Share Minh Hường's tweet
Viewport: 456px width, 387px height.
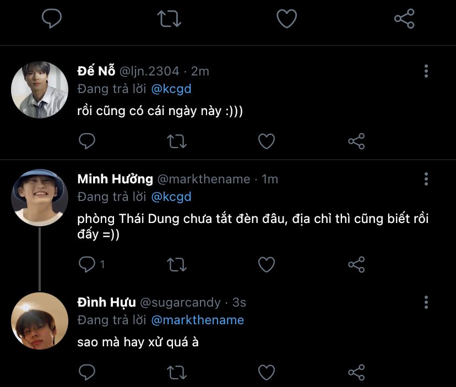pyautogui.click(x=356, y=265)
